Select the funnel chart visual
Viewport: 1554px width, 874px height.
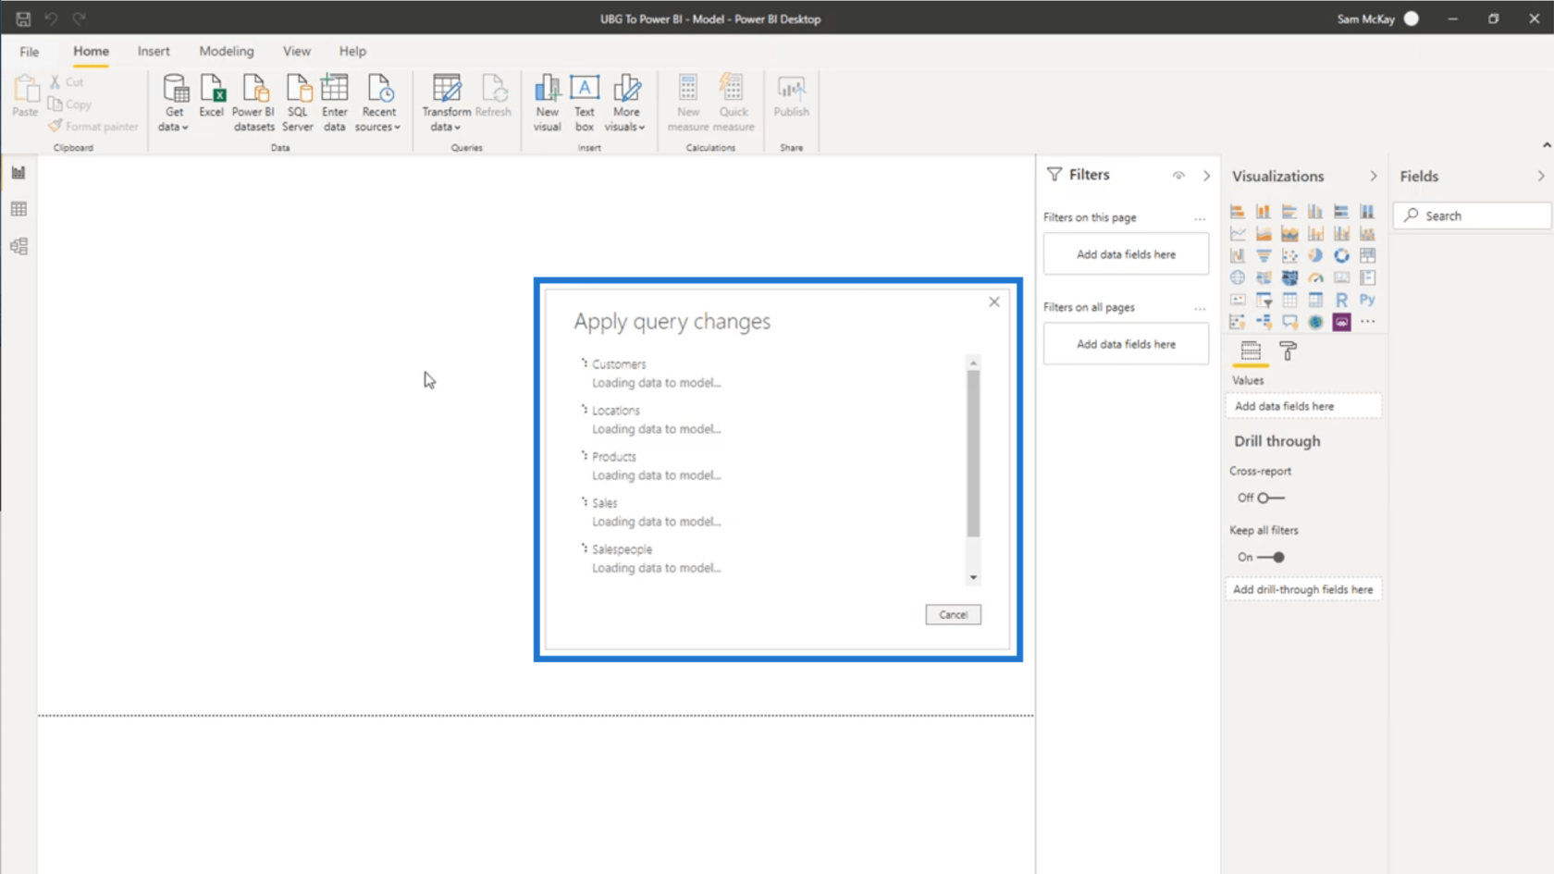pyautogui.click(x=1264, y=255)
